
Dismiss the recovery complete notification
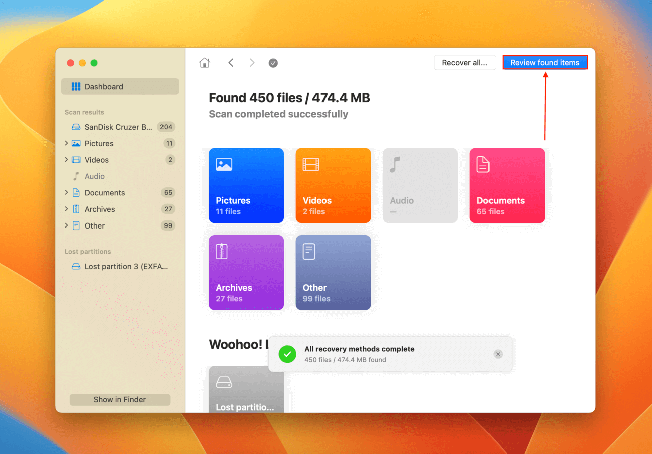coord(498,354)
